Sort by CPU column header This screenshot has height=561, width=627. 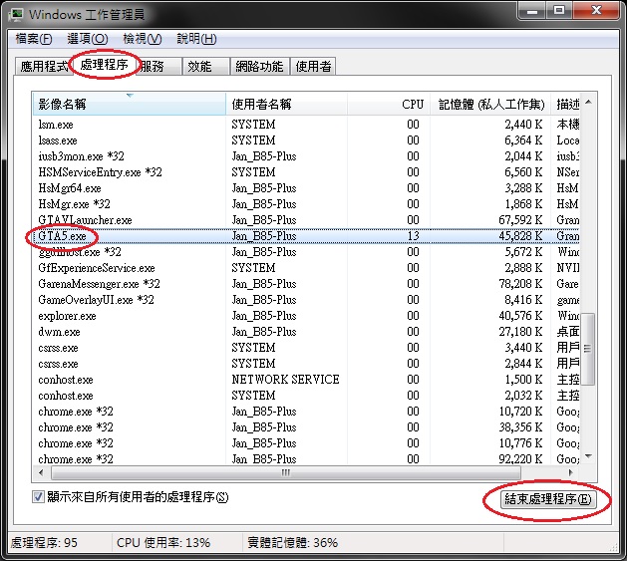tap(412, 104)
